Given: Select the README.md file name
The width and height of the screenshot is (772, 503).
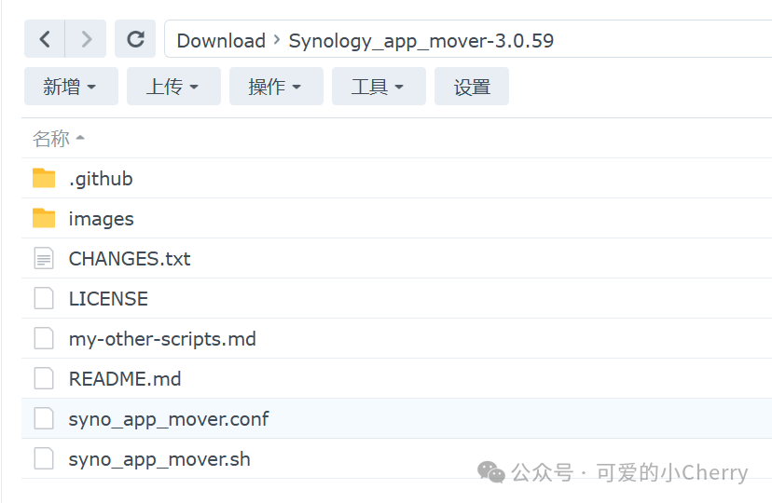Looking at the screenshot, I should point(125,378).
